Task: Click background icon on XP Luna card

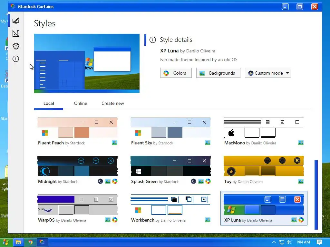Action: coord(294,220)
